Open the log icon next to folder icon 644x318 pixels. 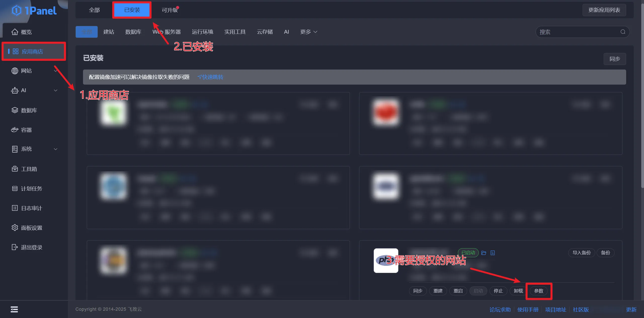pyautogui.click(x=493, y=253)
